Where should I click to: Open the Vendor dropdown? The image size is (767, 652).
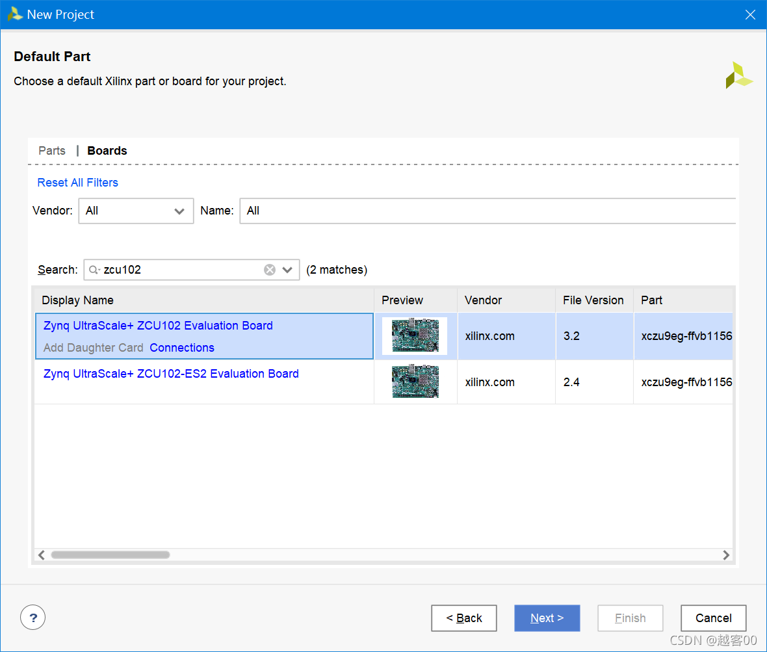136,211
